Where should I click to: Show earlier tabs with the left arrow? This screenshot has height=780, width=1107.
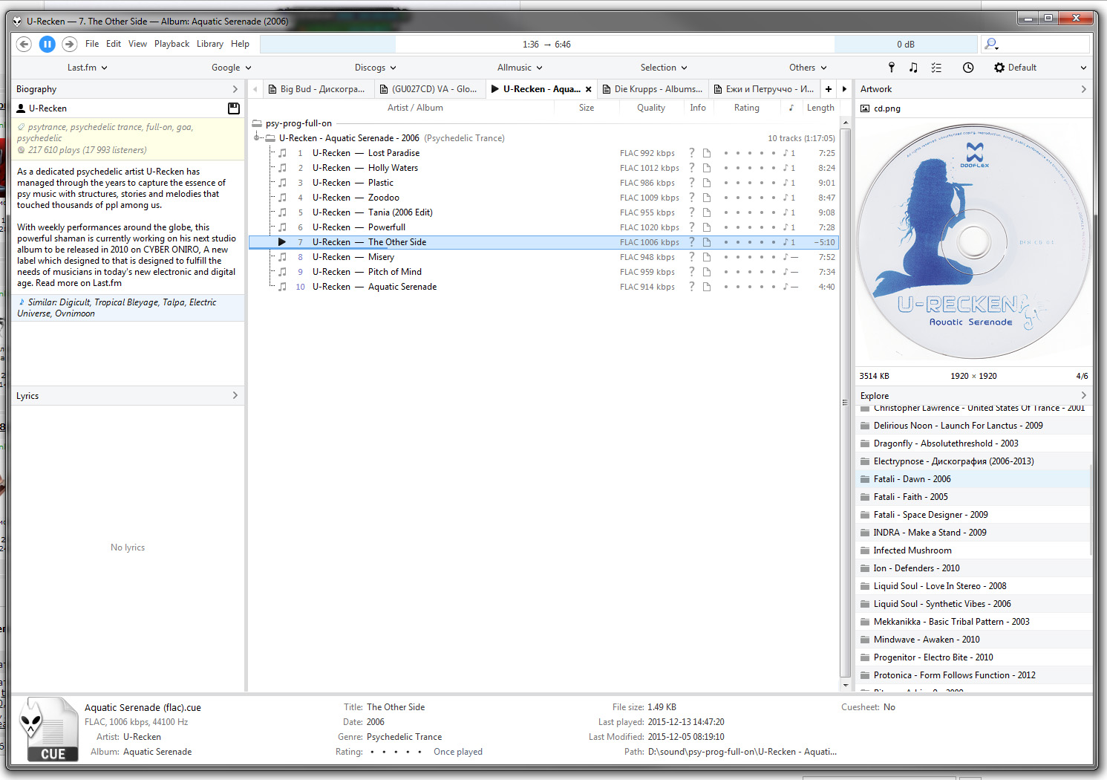(255, 89)
